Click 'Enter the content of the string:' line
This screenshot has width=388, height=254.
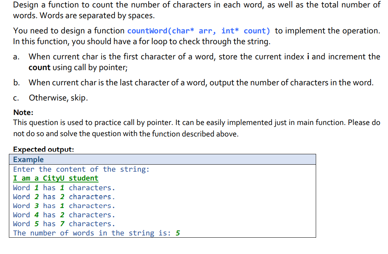[x=82, y=169]
